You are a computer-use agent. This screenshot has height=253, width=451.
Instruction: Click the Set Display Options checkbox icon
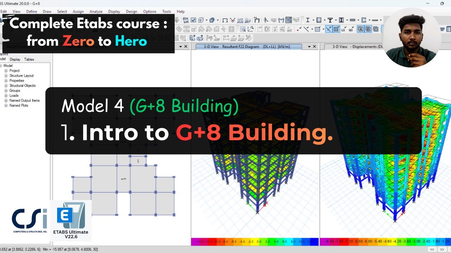[x=193, y=20]
